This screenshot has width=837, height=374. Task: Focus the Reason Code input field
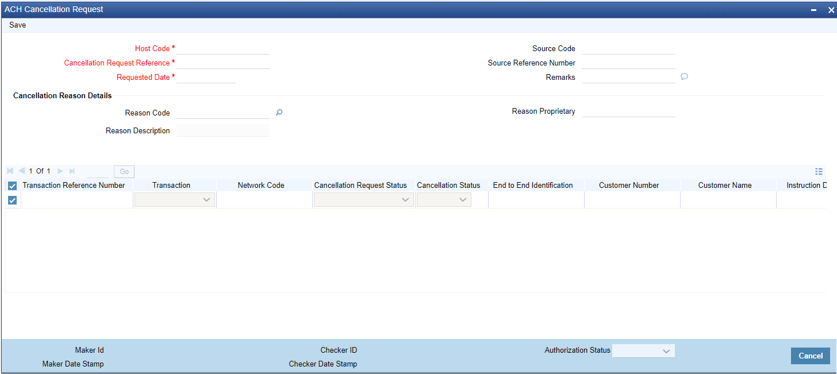point(223,113)
